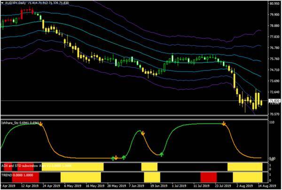Click the red bar in TREND near 11 Jul 2019
The height and width of the screenshot is (190, 282).
point(208,178)
